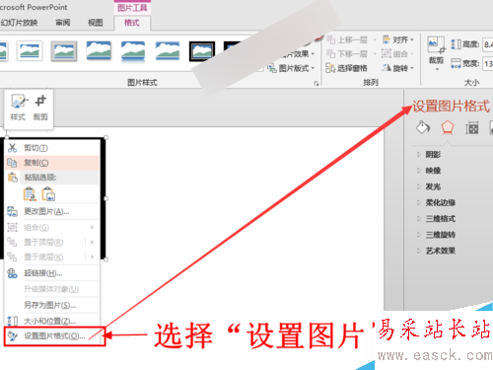Open the 审阅 ribbon tab
493x370 pixels.
tap(63, 23)
